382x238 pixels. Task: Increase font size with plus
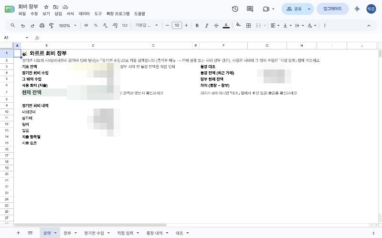[x=186, y=25]
